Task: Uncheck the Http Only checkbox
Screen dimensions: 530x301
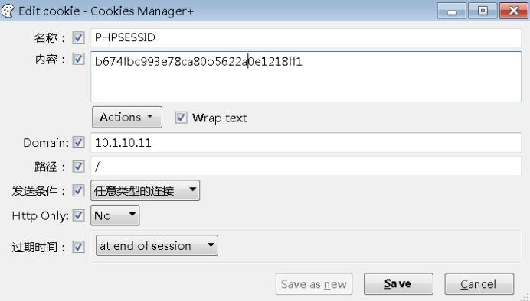Action: tap(78, 215)
